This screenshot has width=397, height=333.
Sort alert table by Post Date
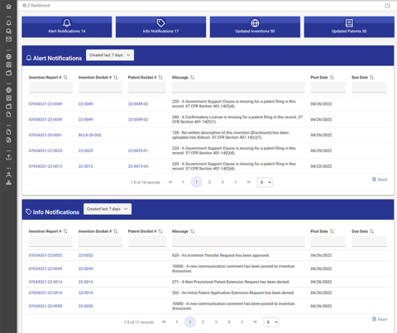pyautogui.click(x=332, y=78)
